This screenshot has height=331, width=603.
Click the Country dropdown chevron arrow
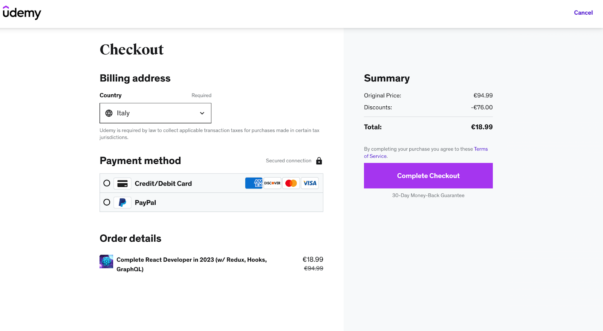[202, 113]
